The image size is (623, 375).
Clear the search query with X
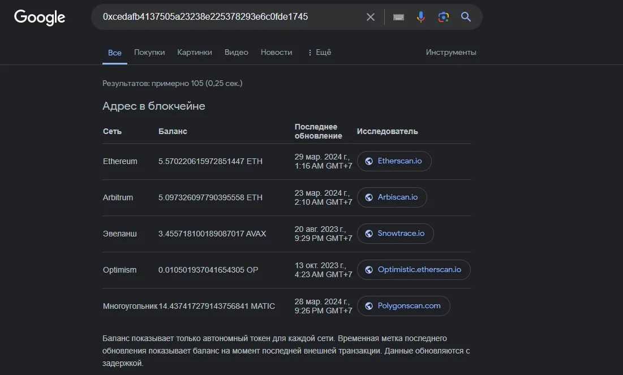tap(370, 17)
